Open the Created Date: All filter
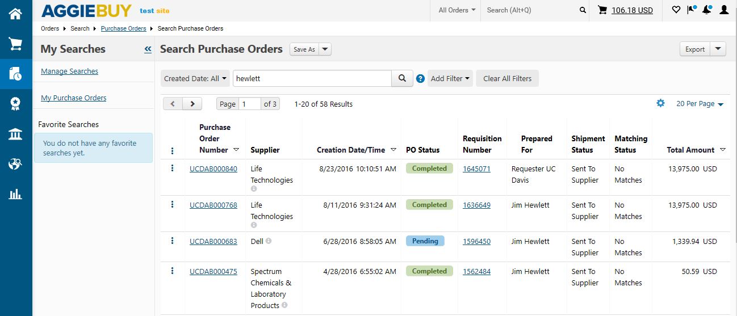 (196, 78)
